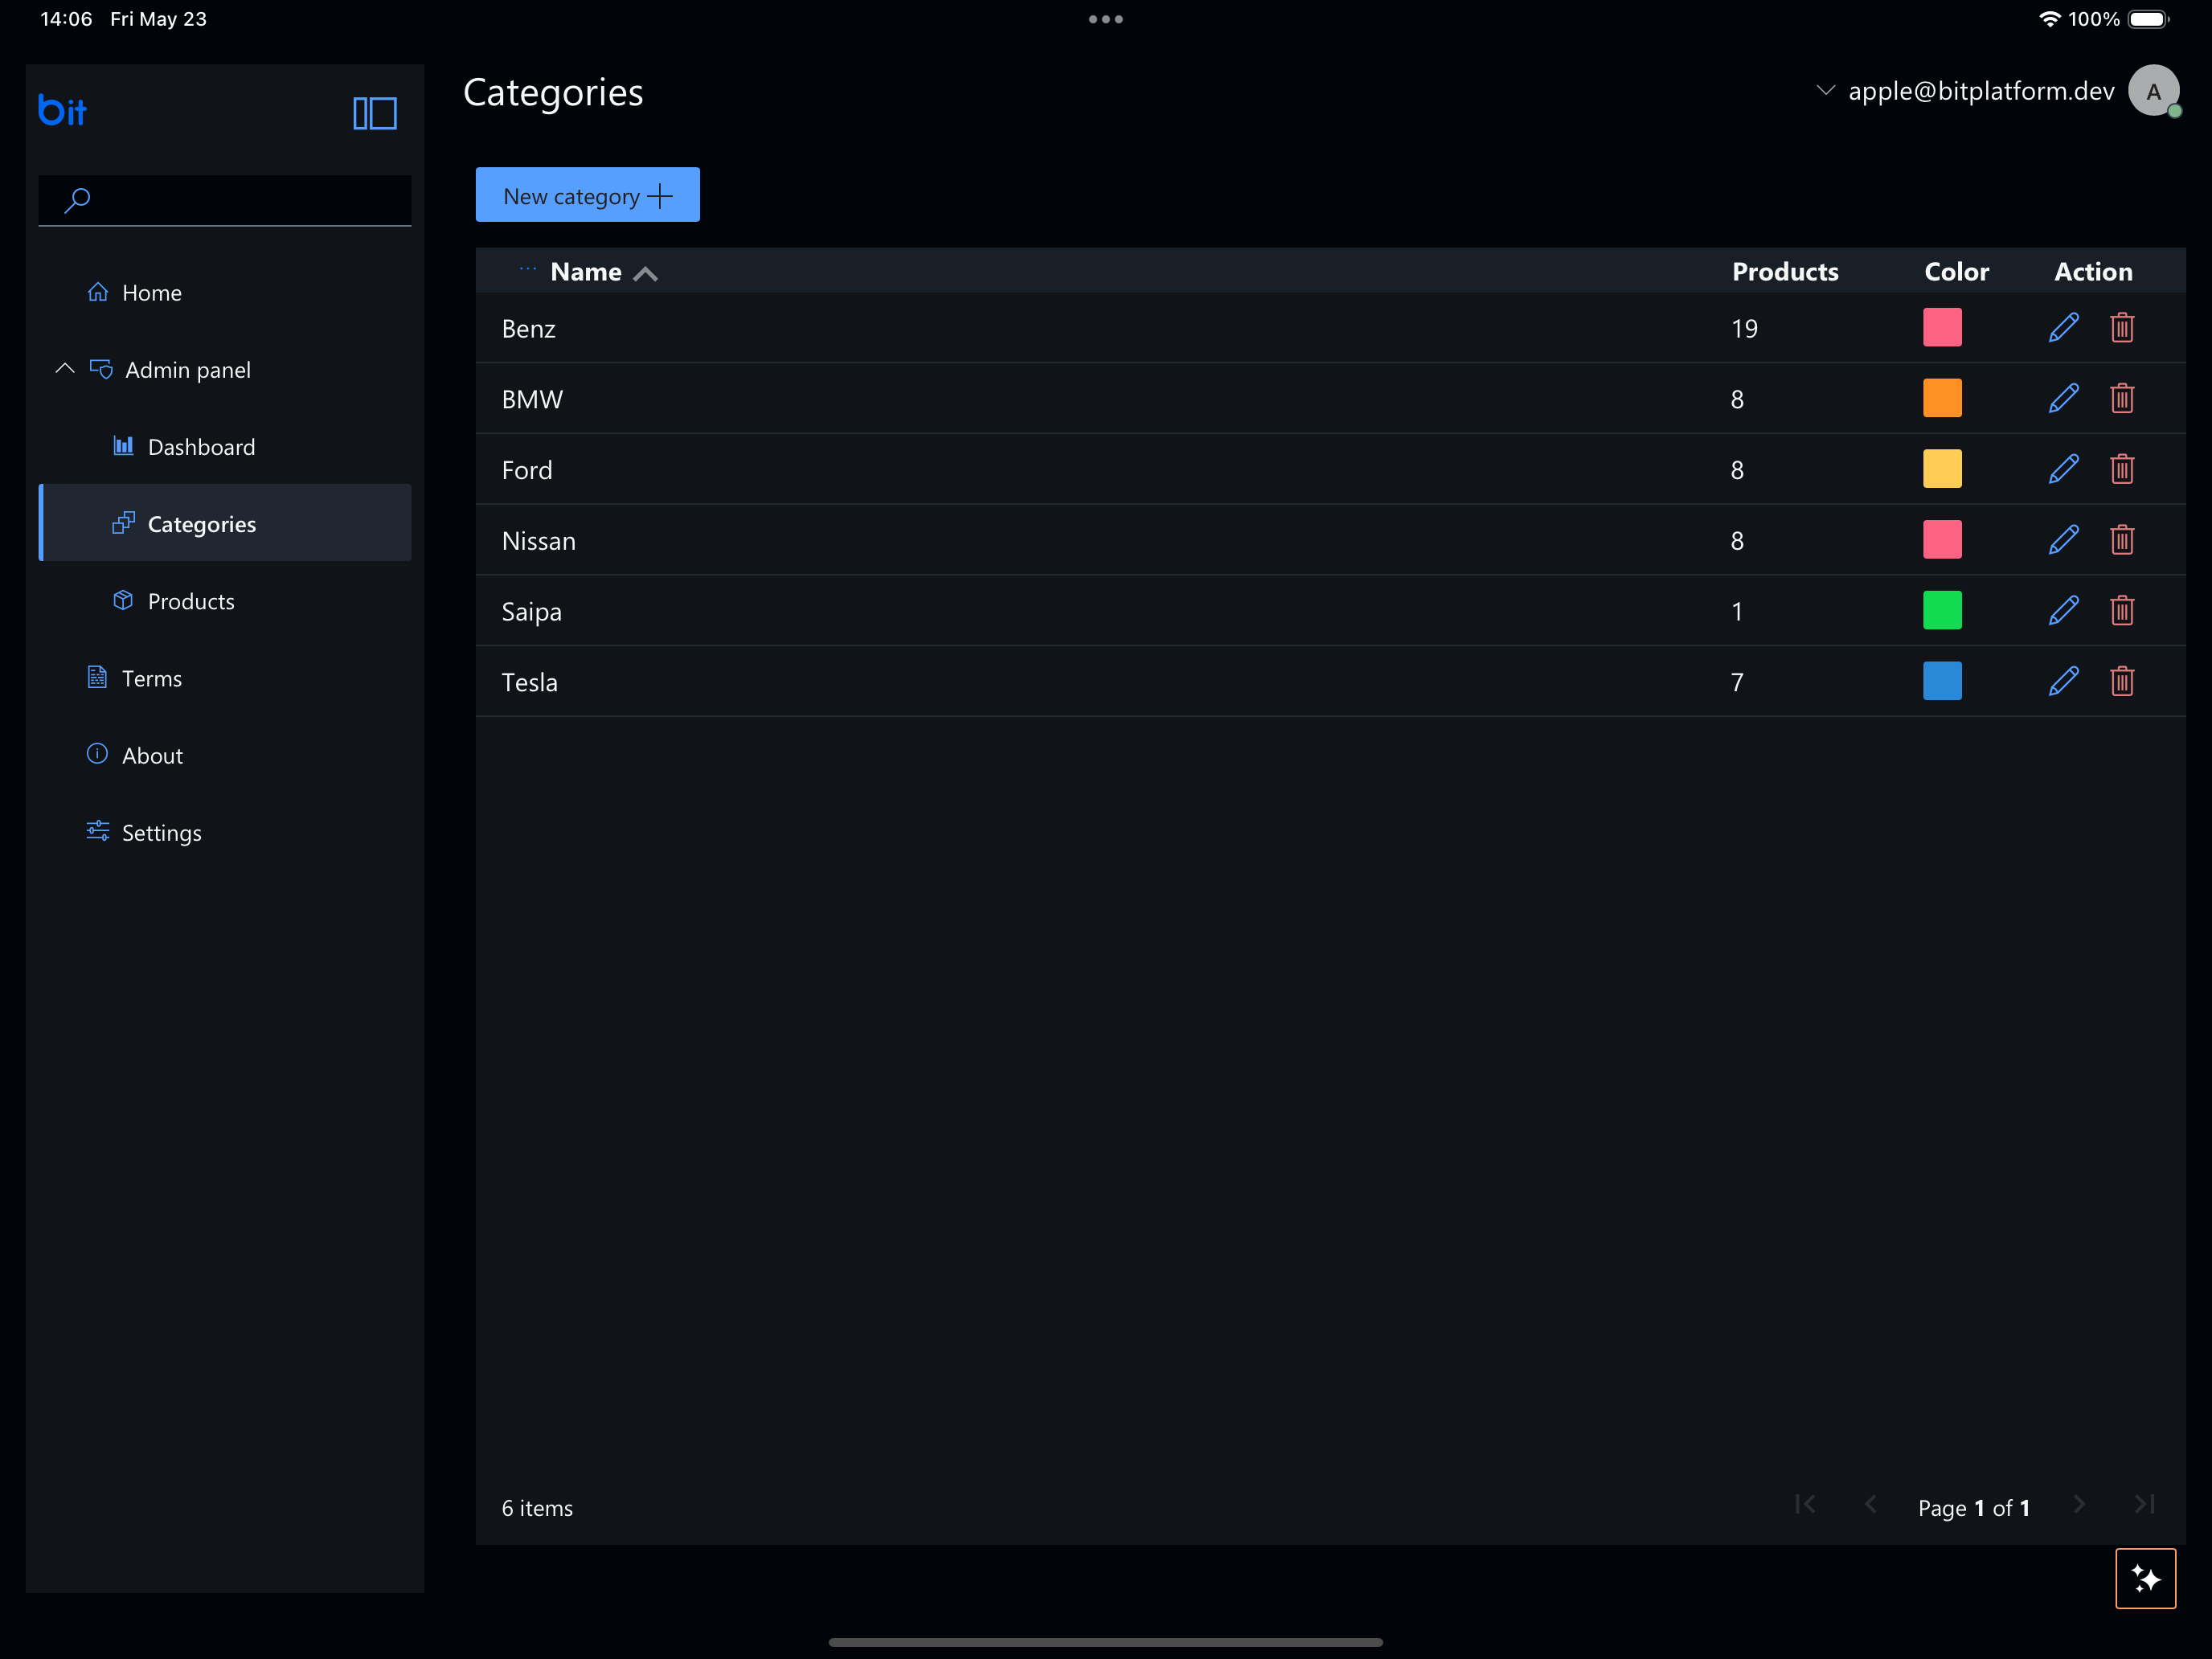Click the bit logo in sidebar
This screenshot has width=2212, height=1659.
62,110
